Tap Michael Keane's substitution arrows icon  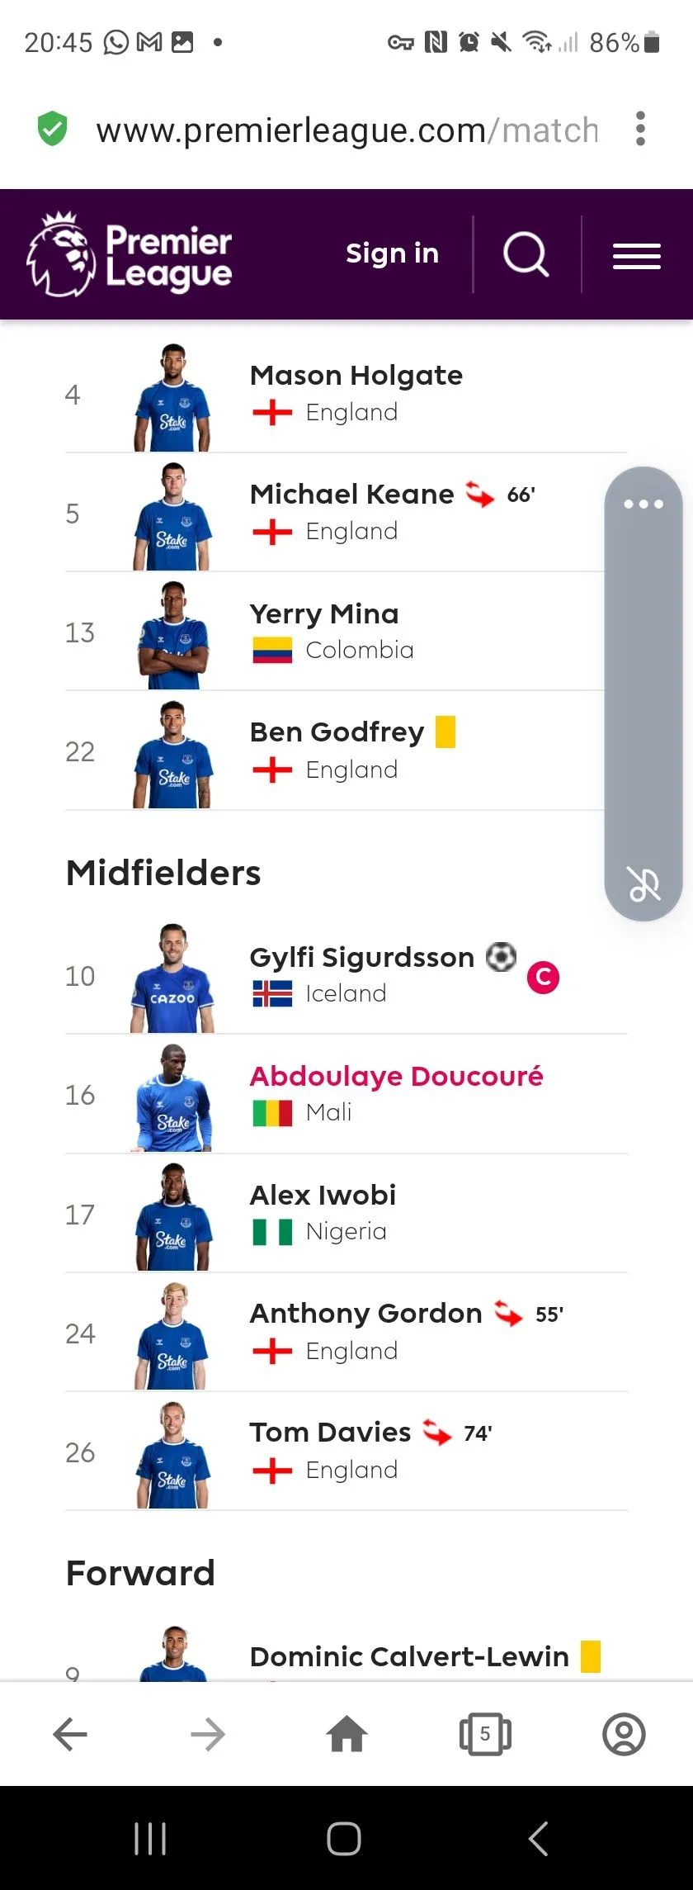(480, 494)
